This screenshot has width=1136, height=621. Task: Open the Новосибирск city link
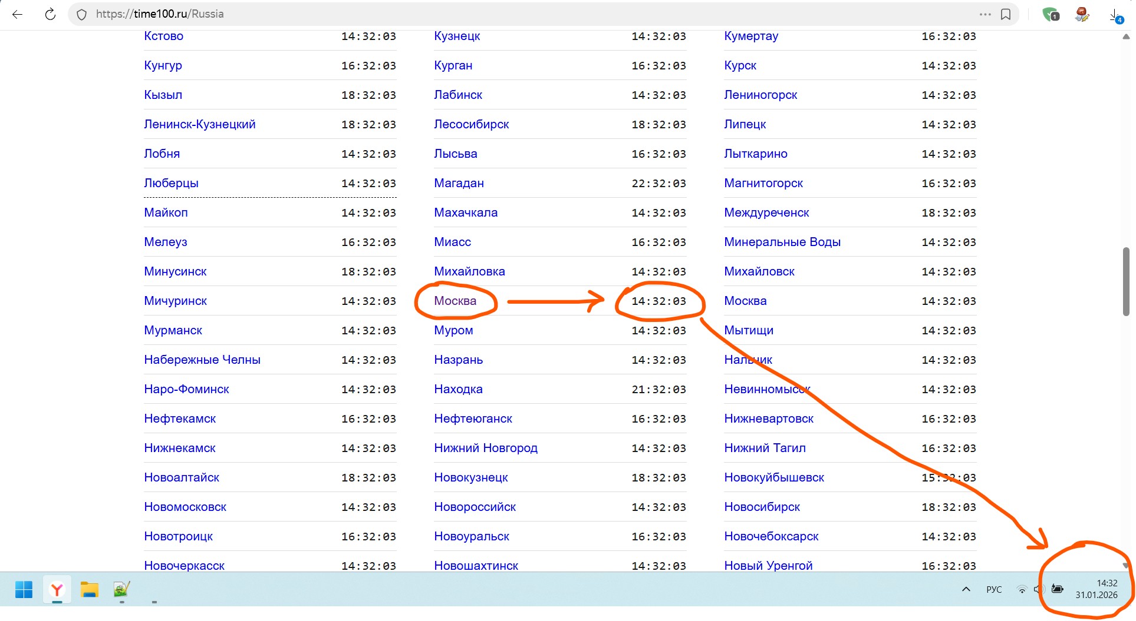pyautogui.click(x=762, y=507)
